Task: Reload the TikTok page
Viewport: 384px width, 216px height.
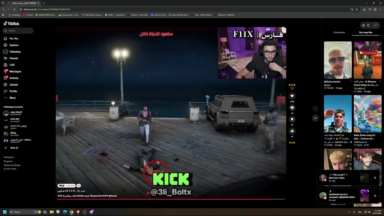Action: (14, 9)
